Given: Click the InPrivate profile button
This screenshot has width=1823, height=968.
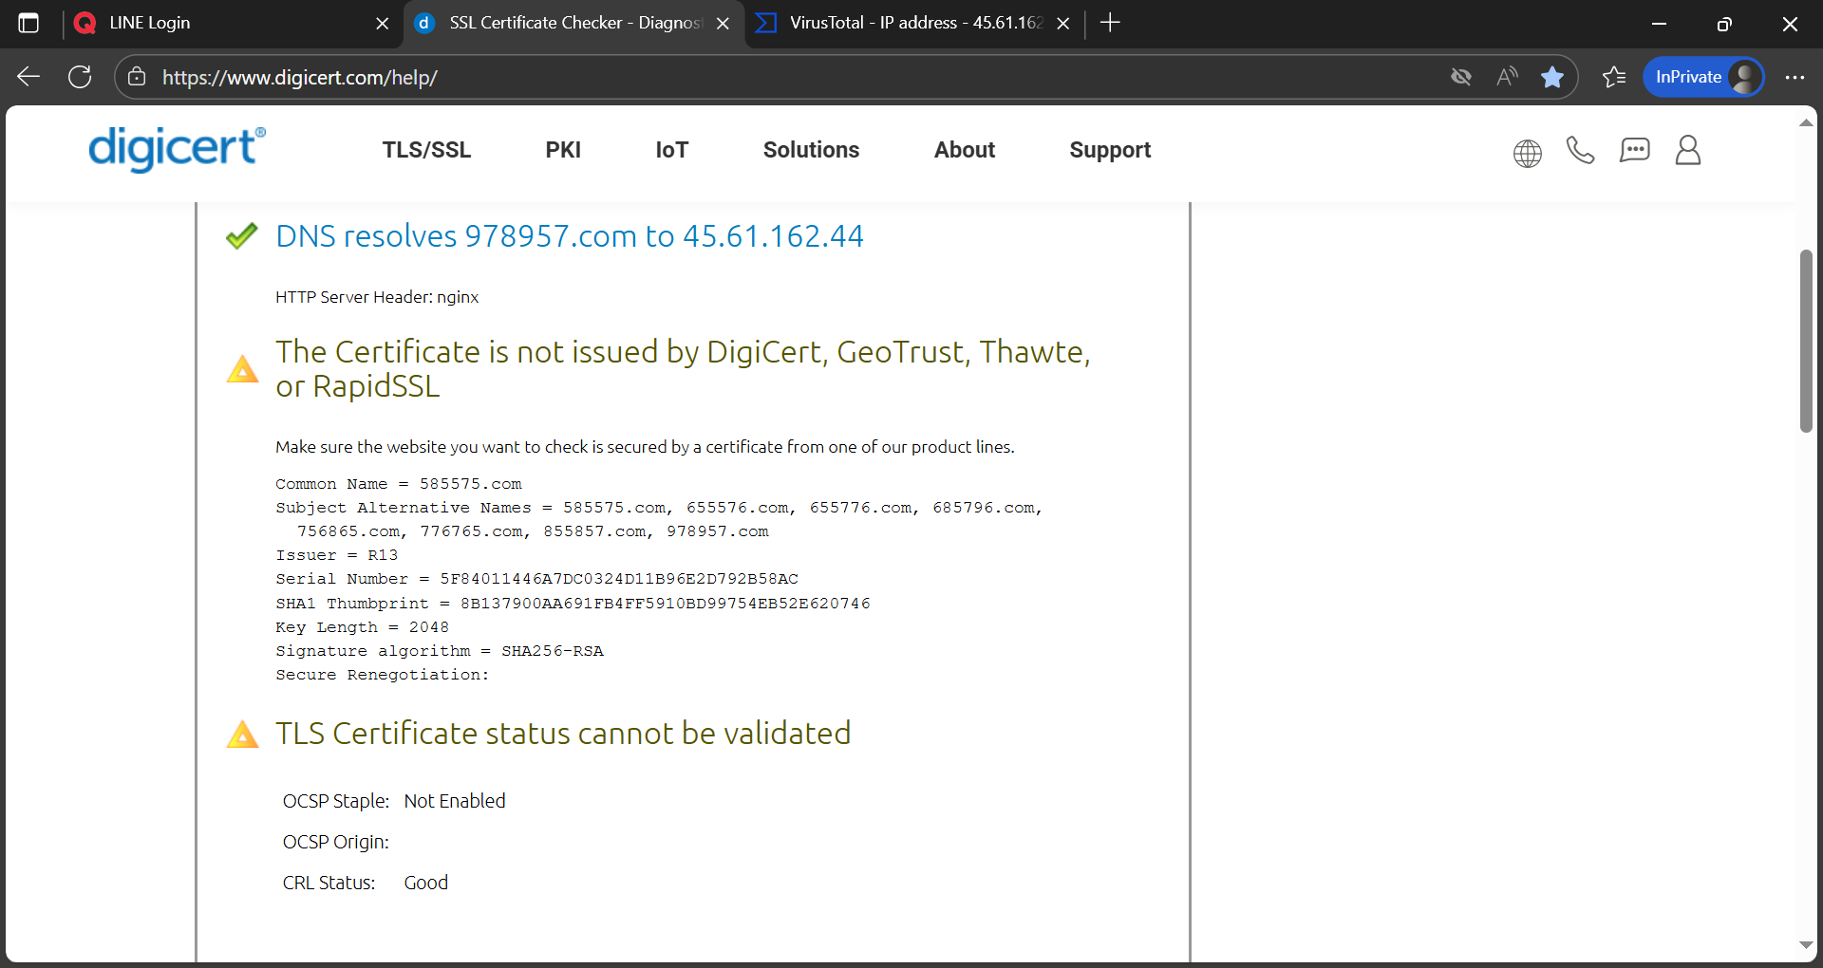Looking at the screenshot, I should 1704,77.
